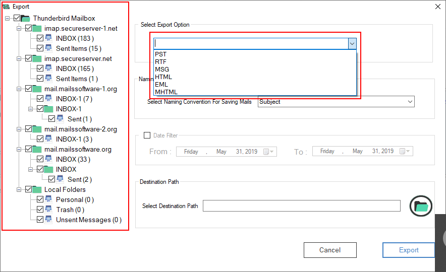Choose EML from export options
Viewport: 446px width, 272px height.
[255, 85]
